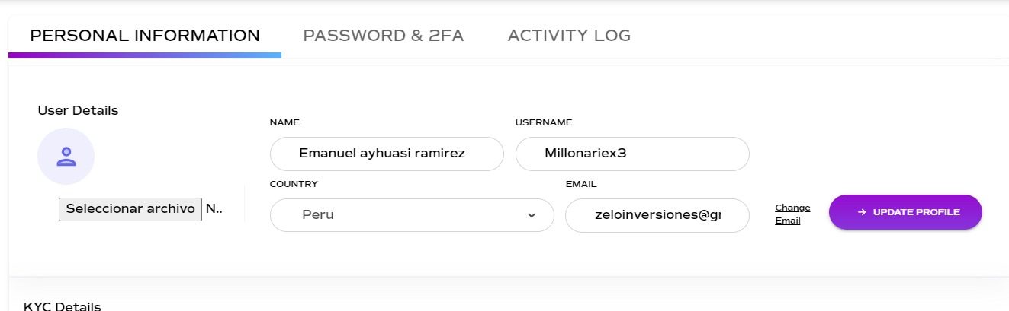Click the USERNAME field label
The width and height of the screenshot is (1009, 311).
544,122
